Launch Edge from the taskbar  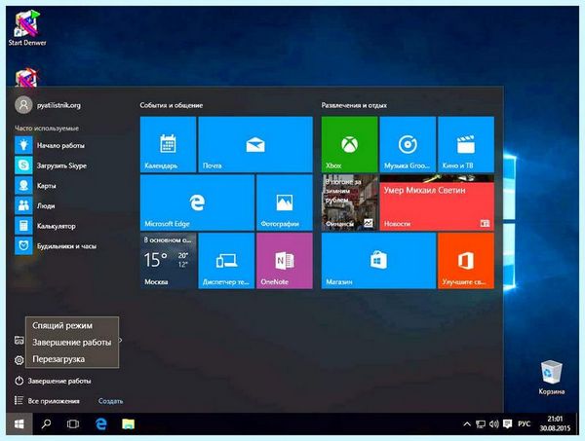100,423
